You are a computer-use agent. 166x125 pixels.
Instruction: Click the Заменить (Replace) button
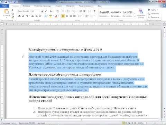point(154,14)
